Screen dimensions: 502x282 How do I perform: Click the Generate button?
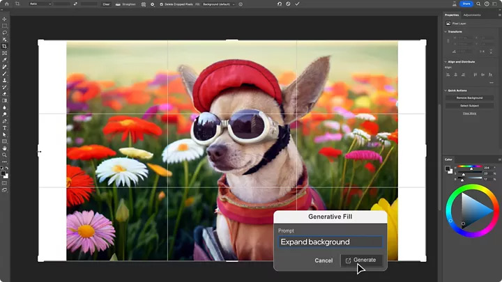[x=360, y=260]
